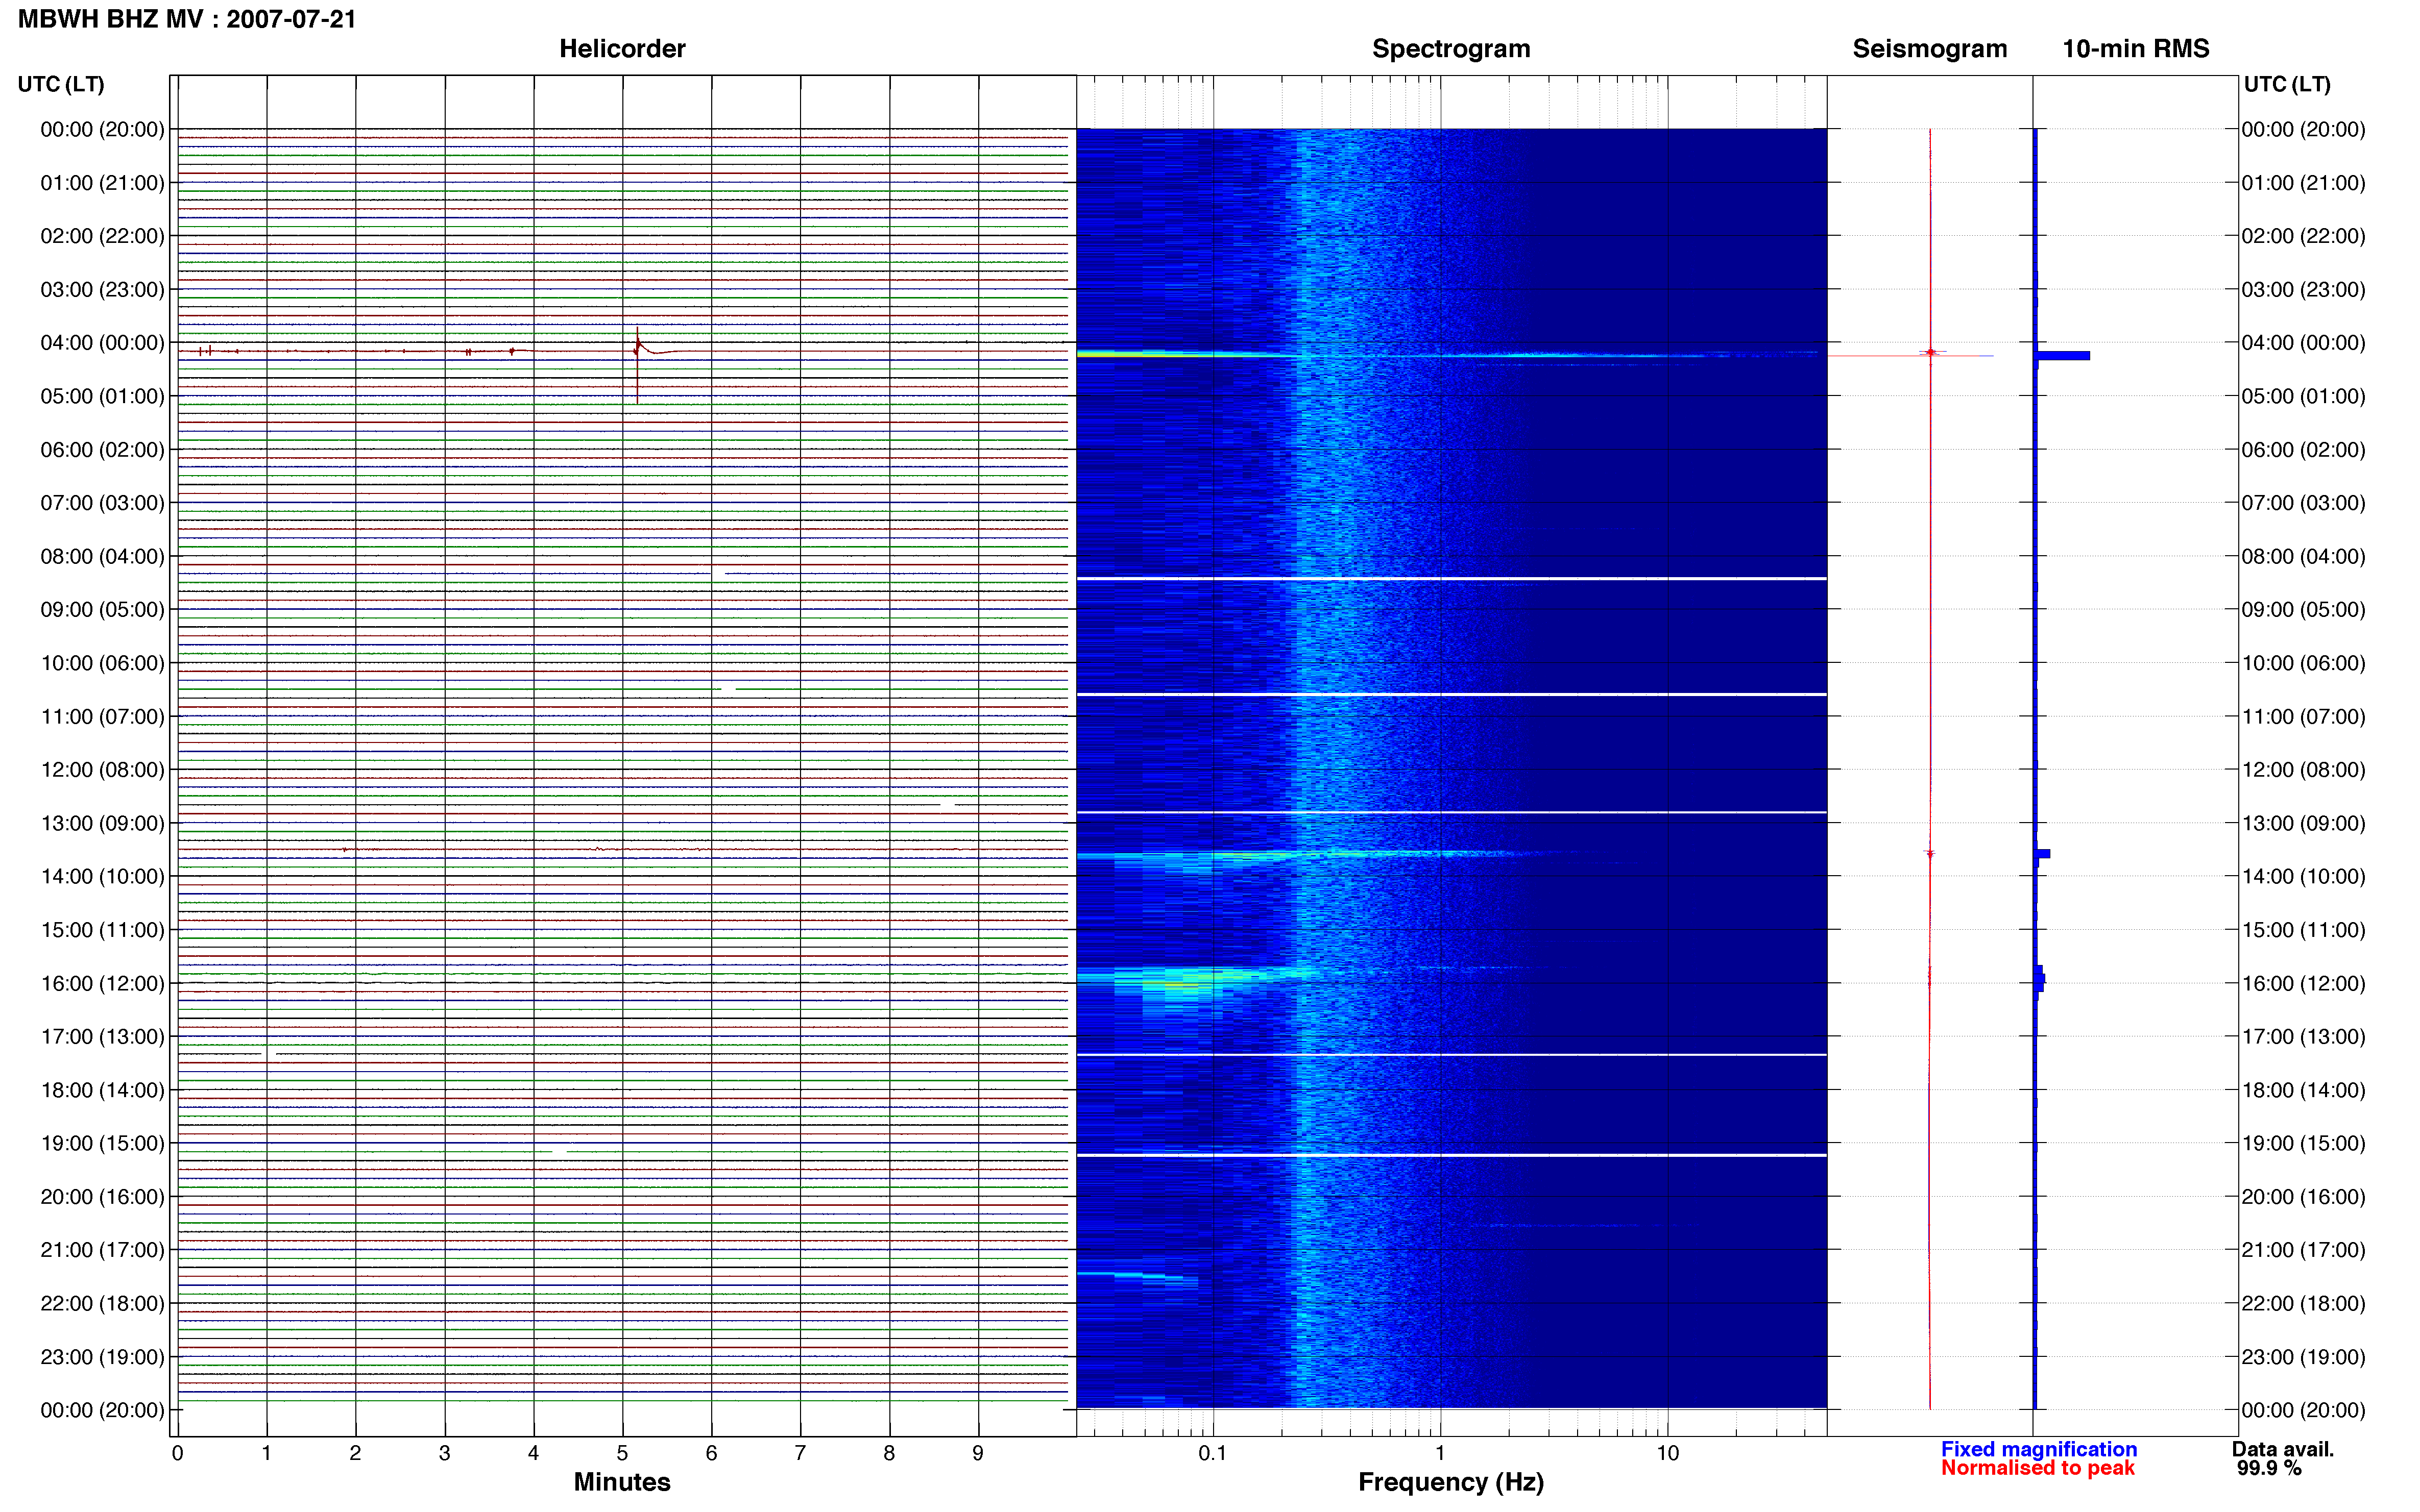Click the RMS bar before 14:00

tap(2043, 854)
